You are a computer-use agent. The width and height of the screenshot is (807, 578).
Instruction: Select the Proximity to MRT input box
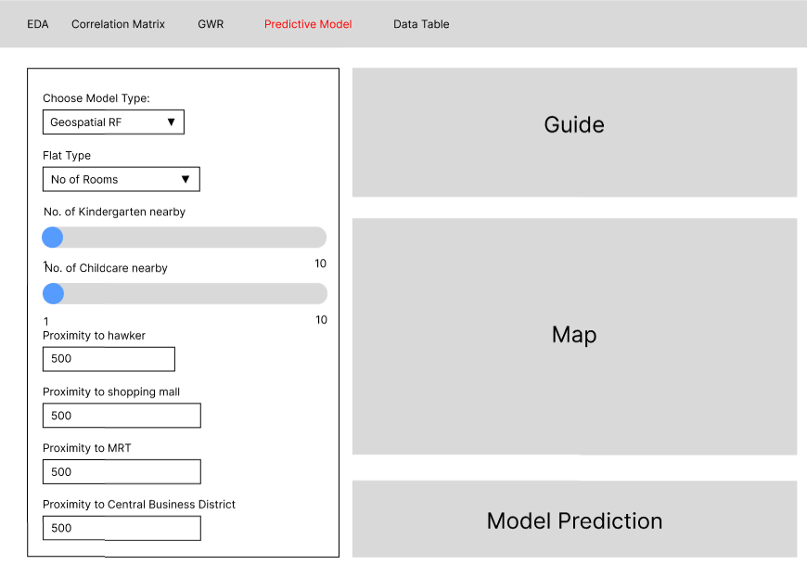(122, 471)
